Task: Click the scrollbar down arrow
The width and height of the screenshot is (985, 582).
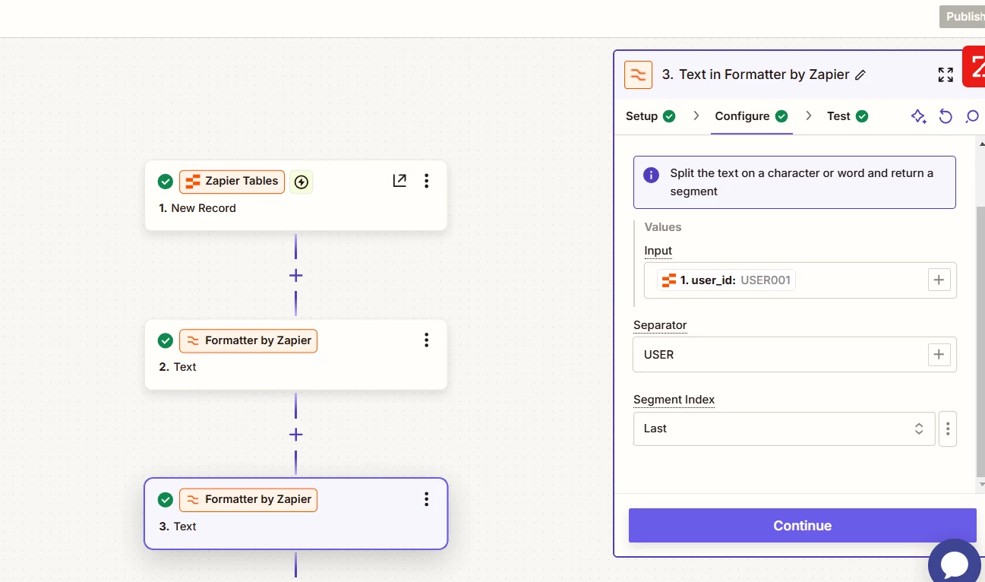Action: tap(980, 484)
